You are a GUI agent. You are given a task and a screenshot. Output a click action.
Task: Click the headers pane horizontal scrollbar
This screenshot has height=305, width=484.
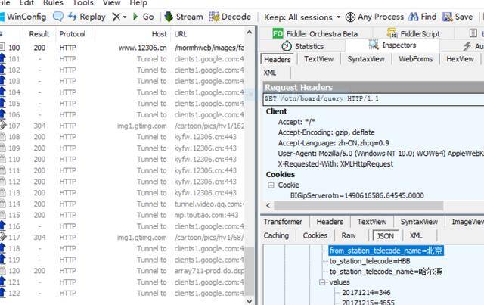coord(358,206)
